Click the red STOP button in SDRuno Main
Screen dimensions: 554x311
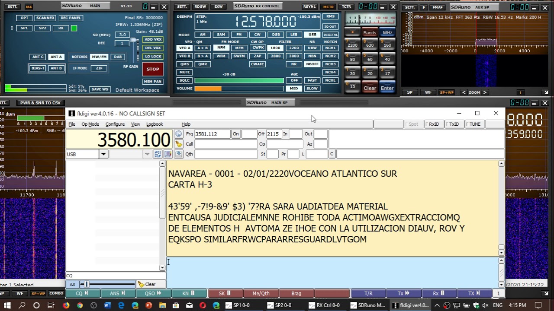tap(153, 69)
